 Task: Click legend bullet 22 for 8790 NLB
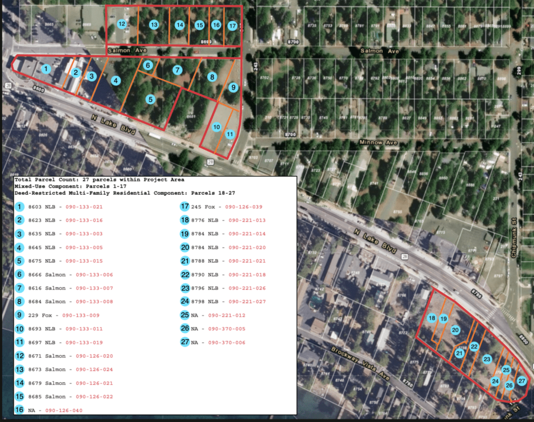click(x=185, y=275)
